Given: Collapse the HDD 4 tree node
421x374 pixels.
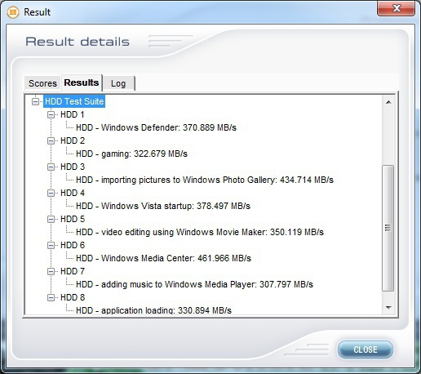Looking at the screenshot, I should 51,193.
